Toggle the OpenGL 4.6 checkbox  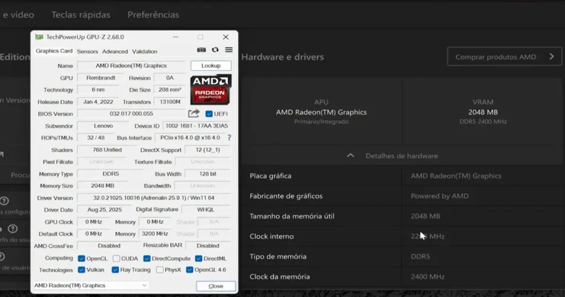190,269
